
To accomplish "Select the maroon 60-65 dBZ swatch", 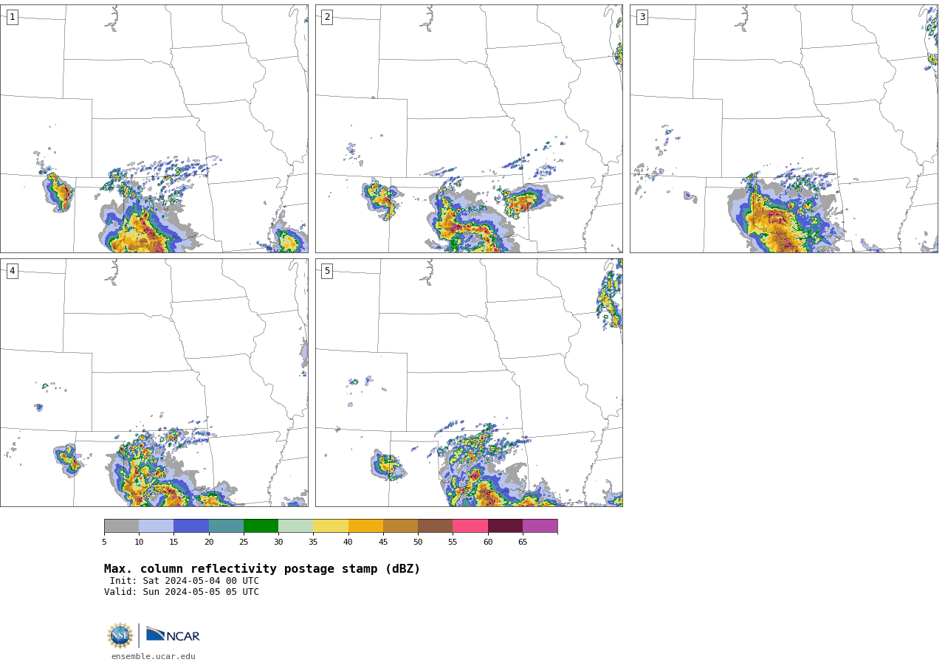I will [x=505, y=526].
